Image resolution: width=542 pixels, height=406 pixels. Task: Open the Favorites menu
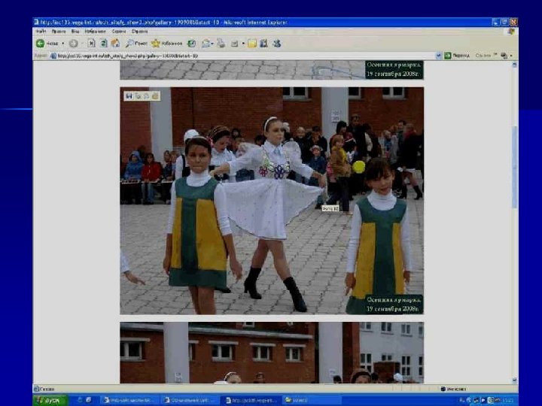click(95, 32)
